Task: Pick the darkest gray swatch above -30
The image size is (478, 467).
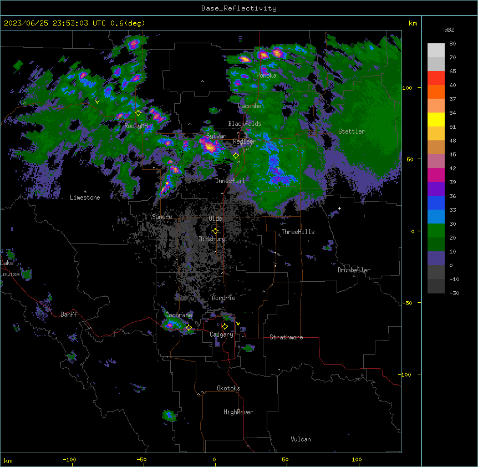Action: [436, 286]
